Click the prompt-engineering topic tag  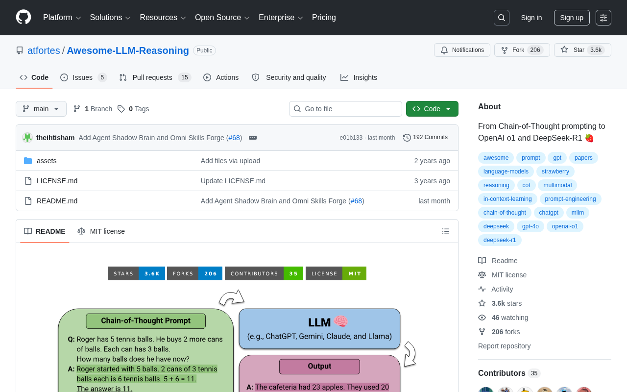(570, 199)
